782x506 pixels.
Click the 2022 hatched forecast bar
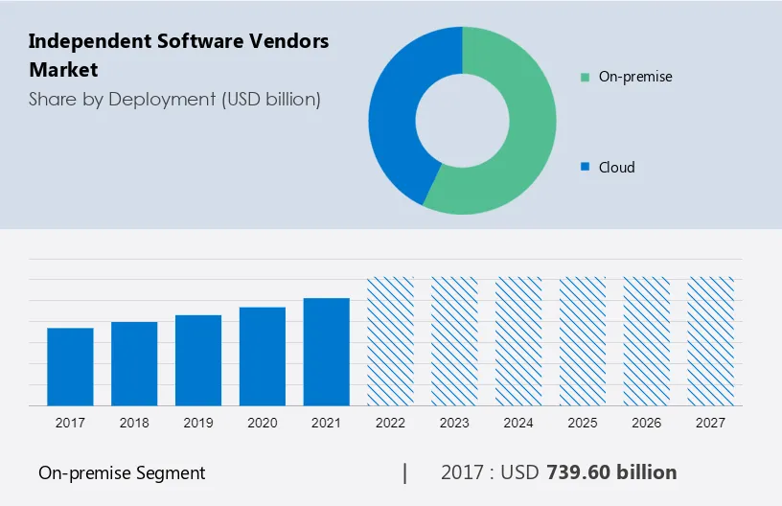click(x=390, y=341)
